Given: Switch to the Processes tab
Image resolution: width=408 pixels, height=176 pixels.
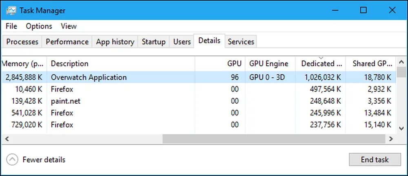Looking at the screenshot, I should coord(22,41).
